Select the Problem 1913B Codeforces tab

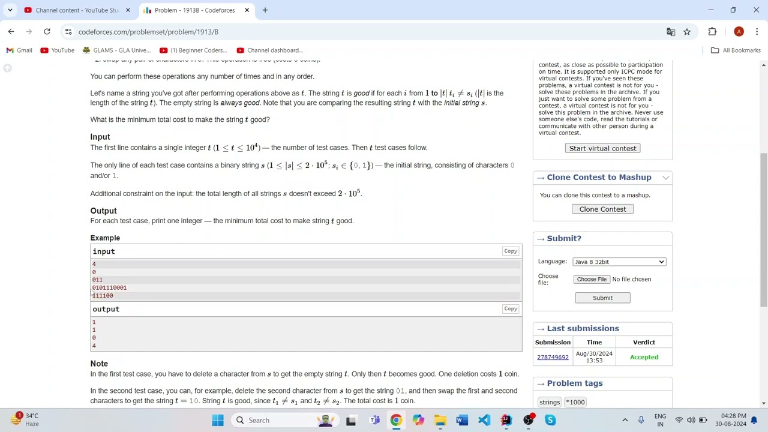click(194, 10)
